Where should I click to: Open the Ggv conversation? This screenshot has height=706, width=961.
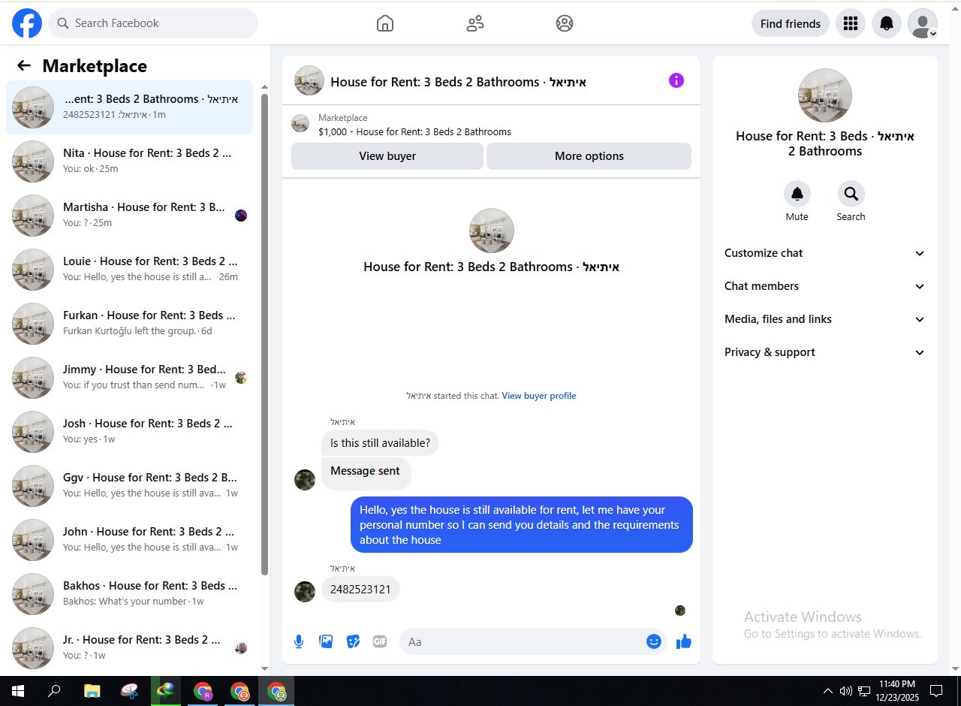[129, 486]
